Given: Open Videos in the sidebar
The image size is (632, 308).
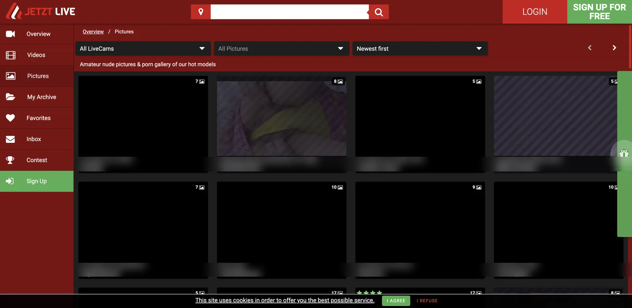Looking at the screenshot, I should pos(37,55).
